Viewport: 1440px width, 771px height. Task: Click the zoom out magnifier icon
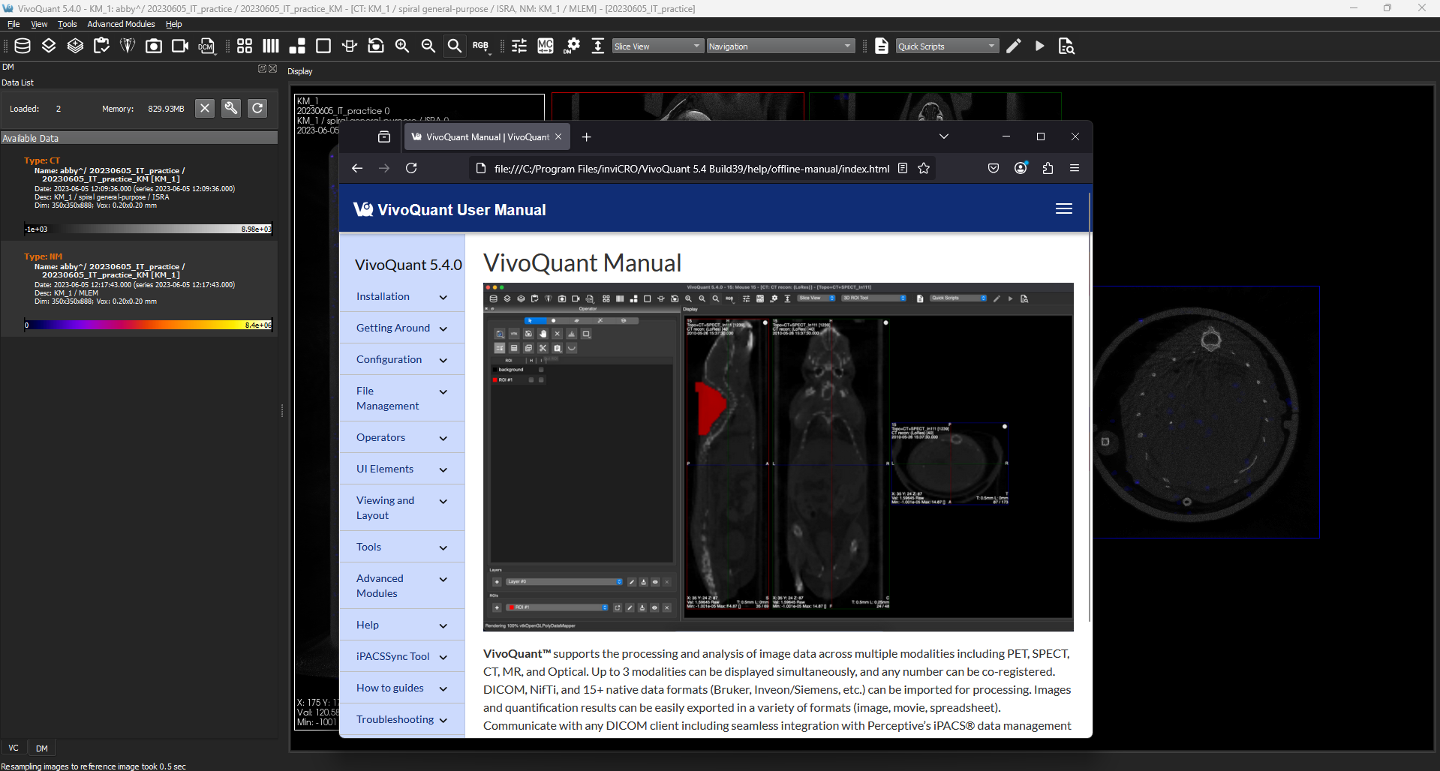point(428,46)
